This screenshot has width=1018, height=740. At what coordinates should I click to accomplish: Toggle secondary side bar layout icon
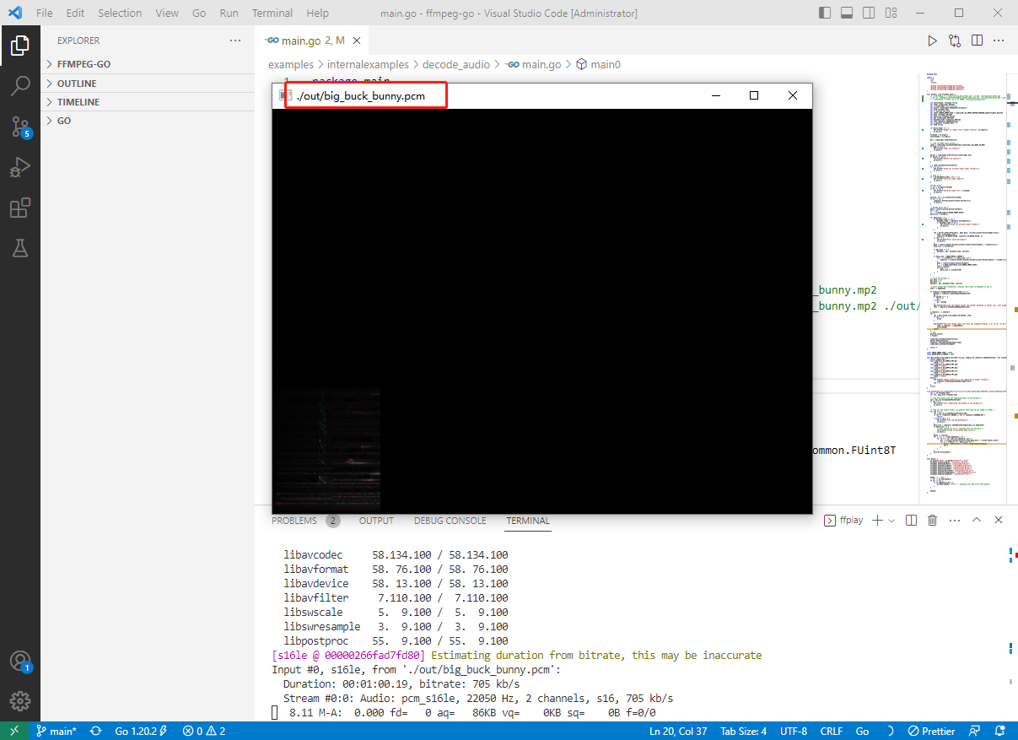(x=867, y=13)
